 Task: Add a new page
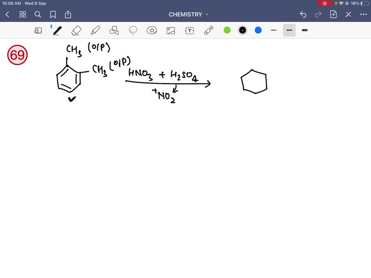tap(333, 14)
